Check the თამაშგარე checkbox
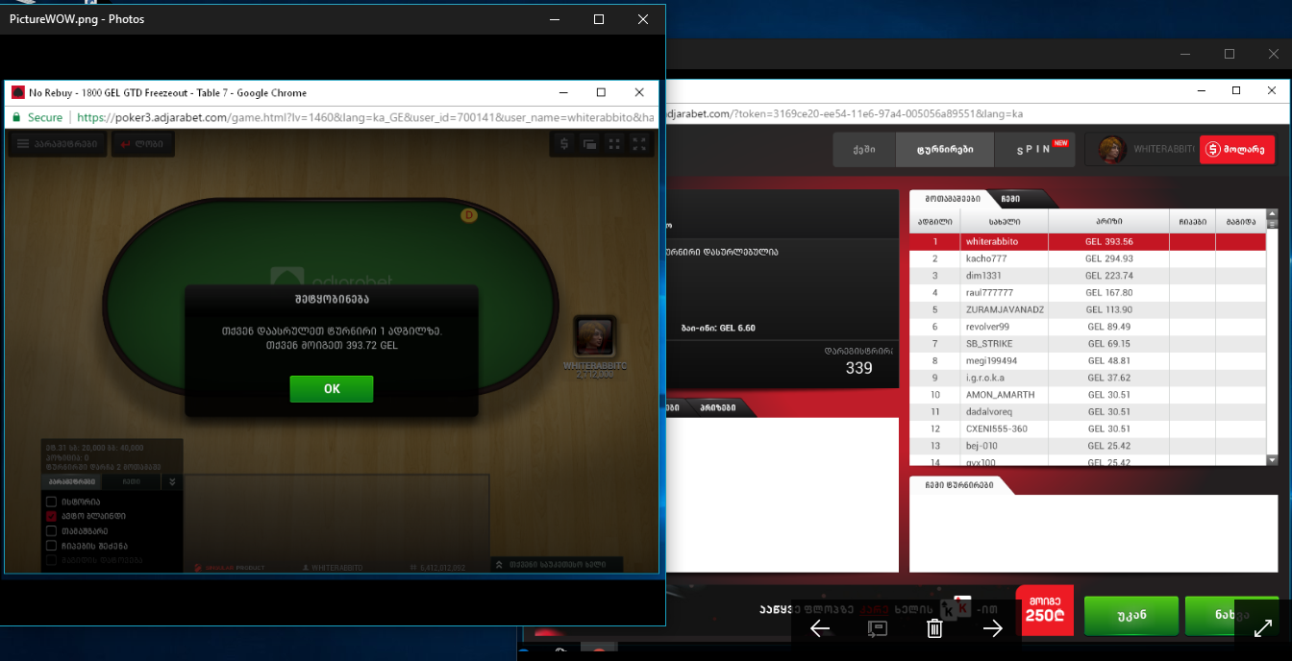 tap(51, 530)
